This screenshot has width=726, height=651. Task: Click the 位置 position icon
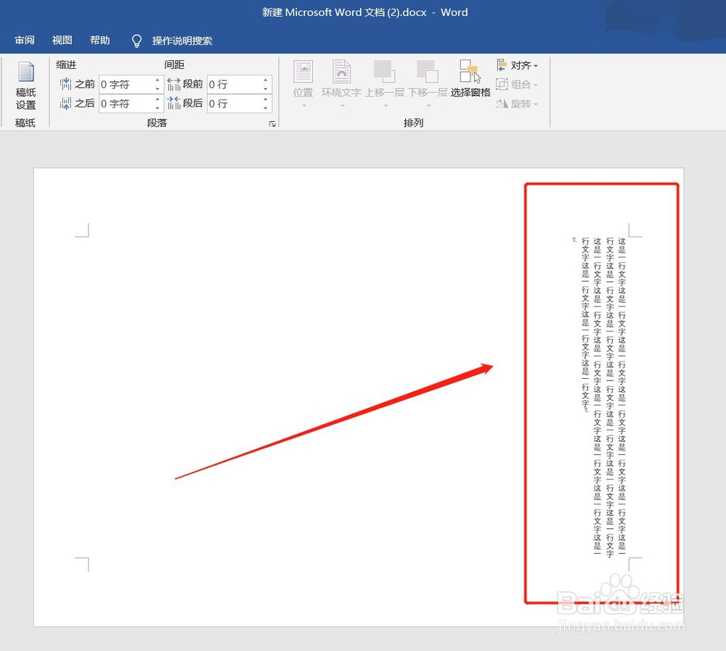tap(303, 73)
